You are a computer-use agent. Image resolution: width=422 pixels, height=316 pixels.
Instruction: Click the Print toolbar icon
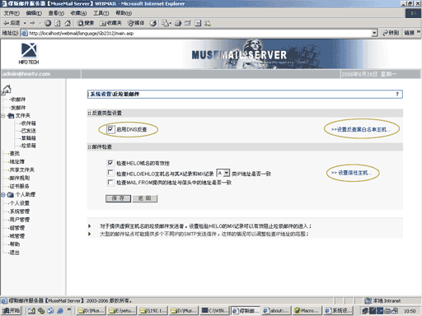coord(178,23)
